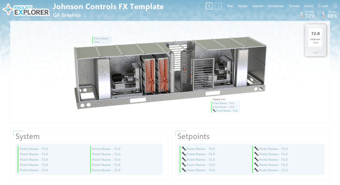This screenshot has height=185, width=340.
Task: Click the wrench icon in Supply Fan group
Action: coord(214,111)
